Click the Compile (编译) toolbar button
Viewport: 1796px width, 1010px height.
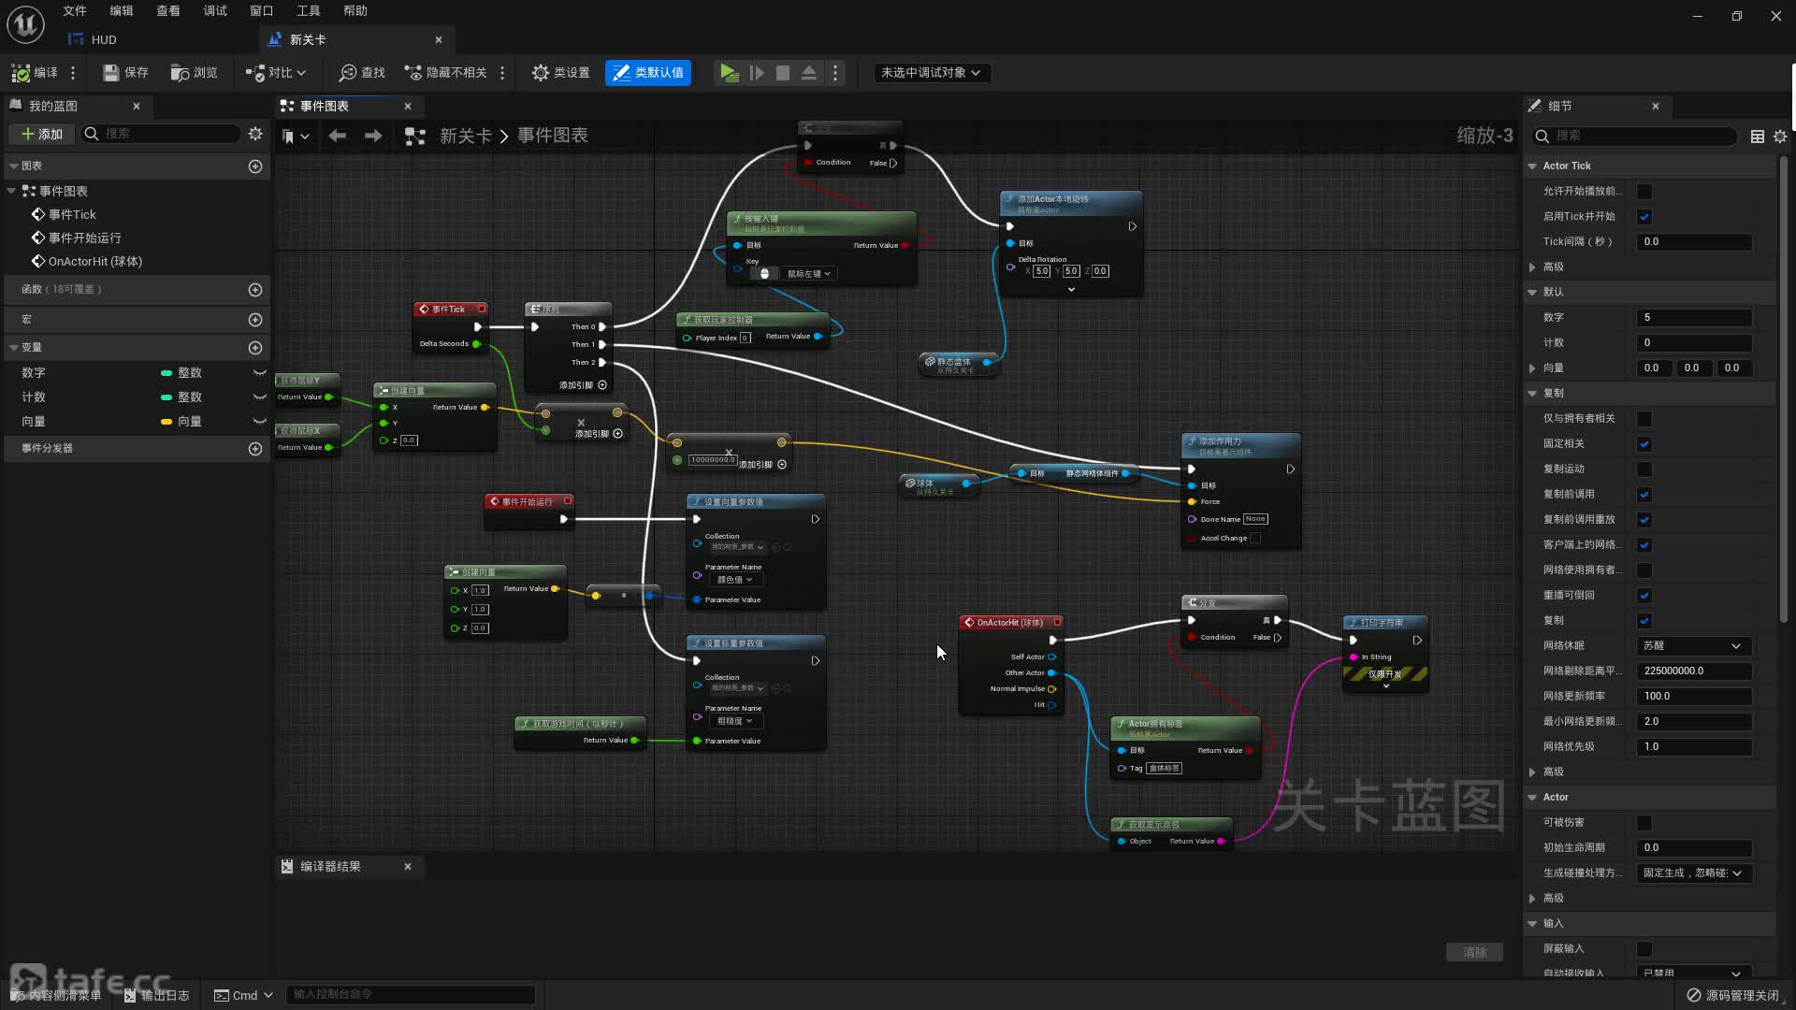pyautogui.click(x=35, y=73)
